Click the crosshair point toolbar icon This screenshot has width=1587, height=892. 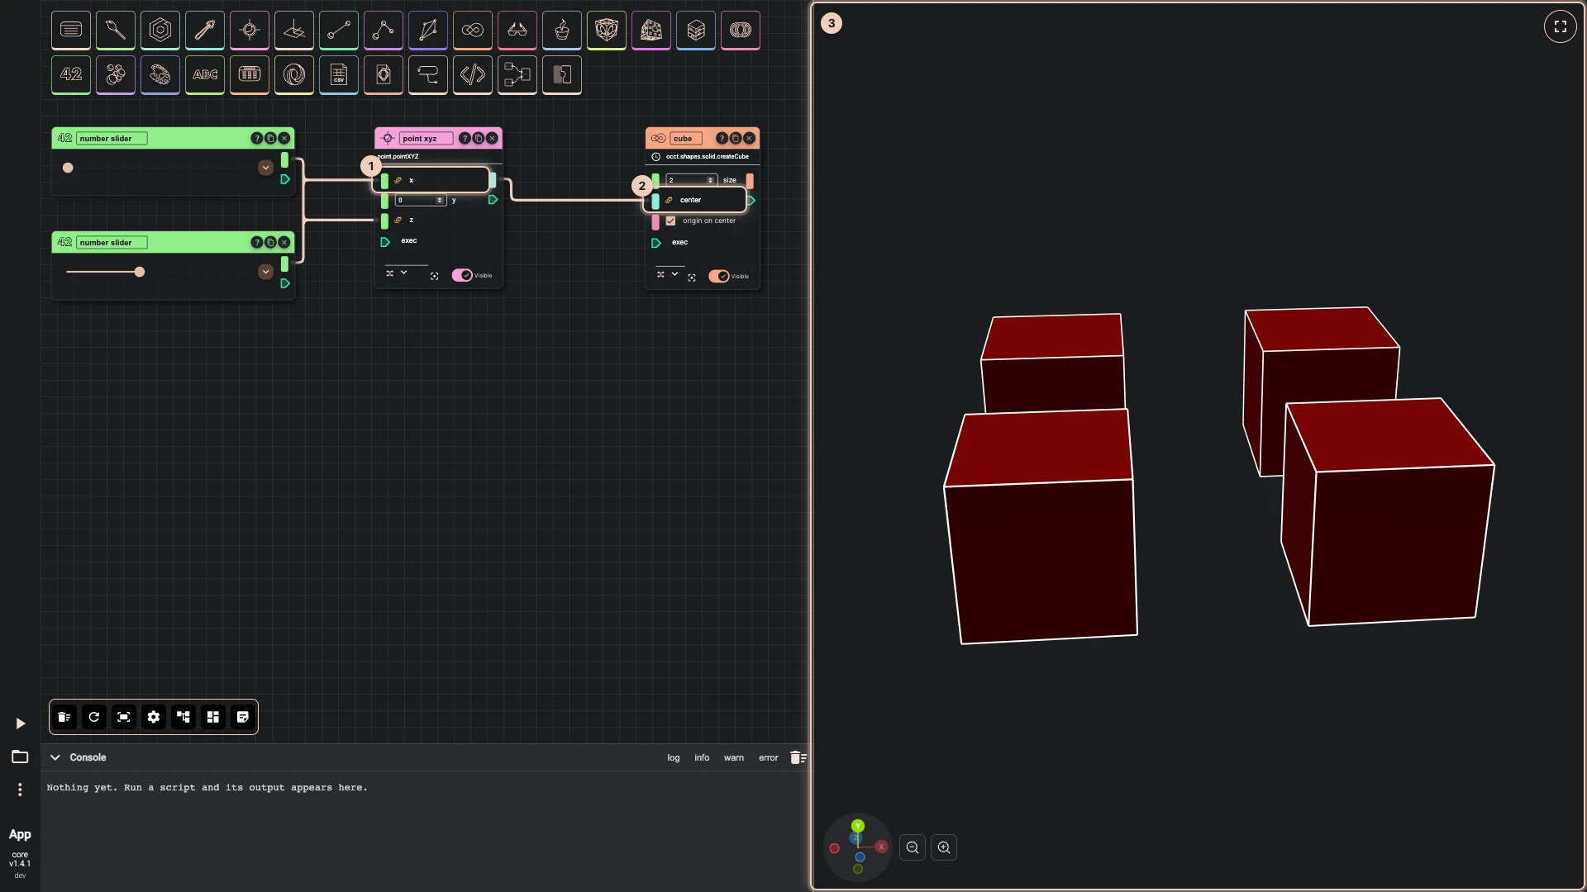click(x=250, y=31)
